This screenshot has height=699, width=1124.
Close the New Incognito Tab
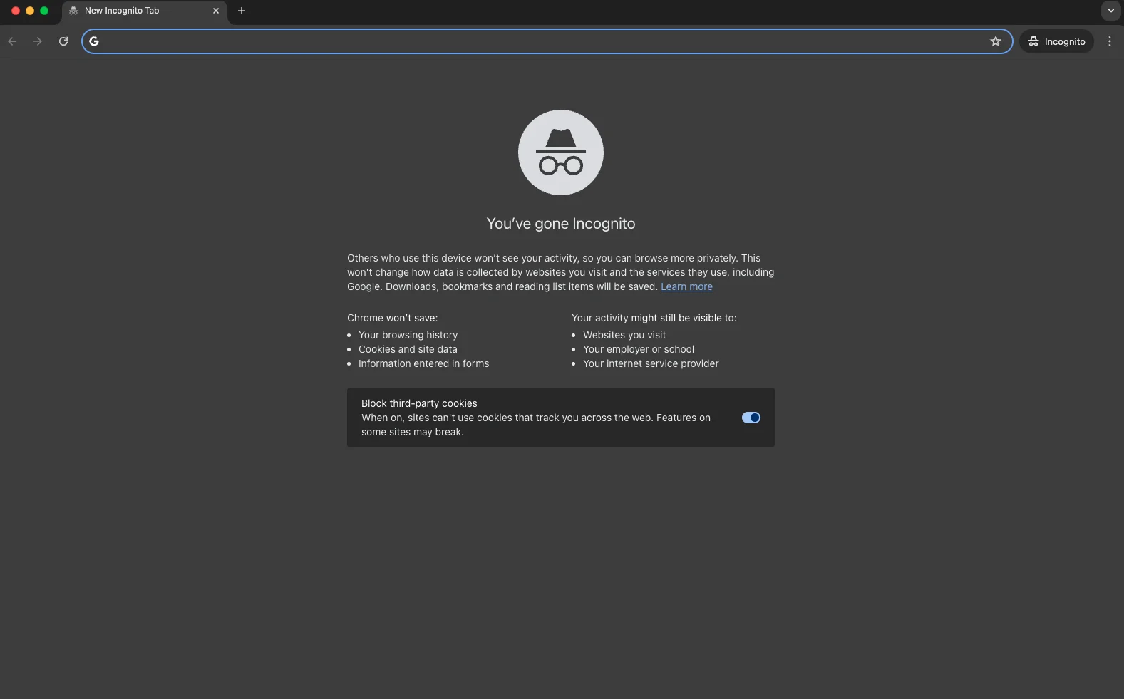(x=216, y=11)
